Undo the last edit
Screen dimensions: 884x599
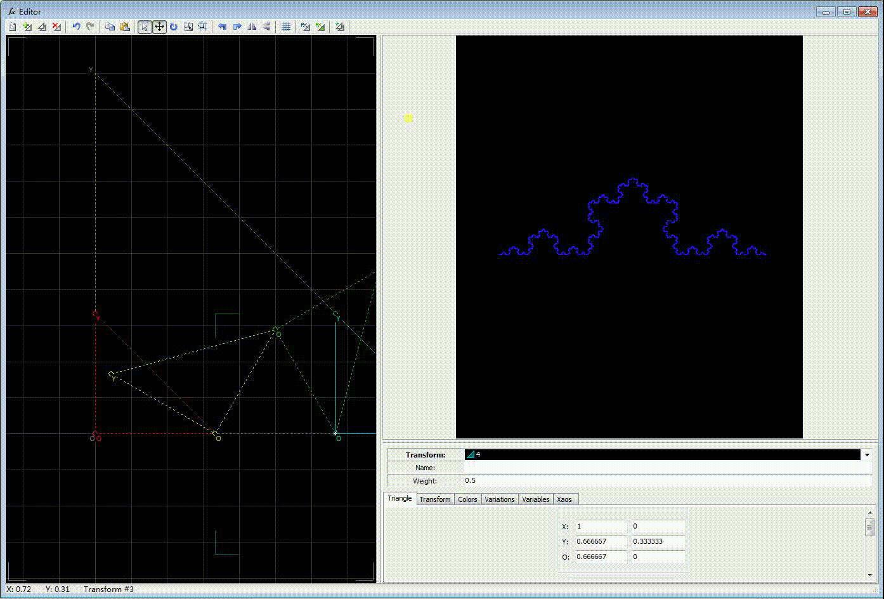(76, 27)
